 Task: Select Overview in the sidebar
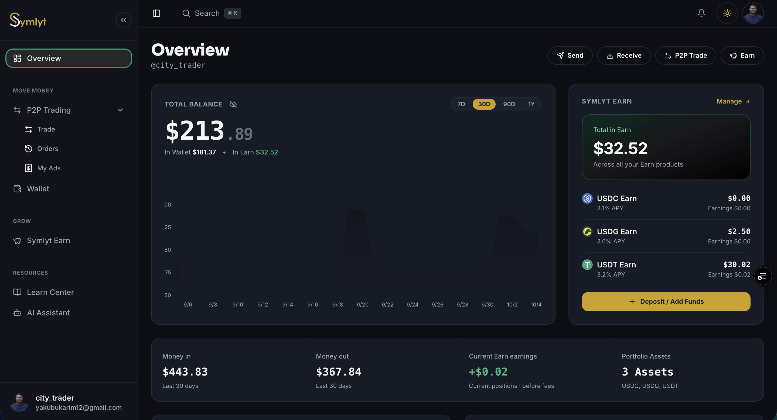pos(69,58)
